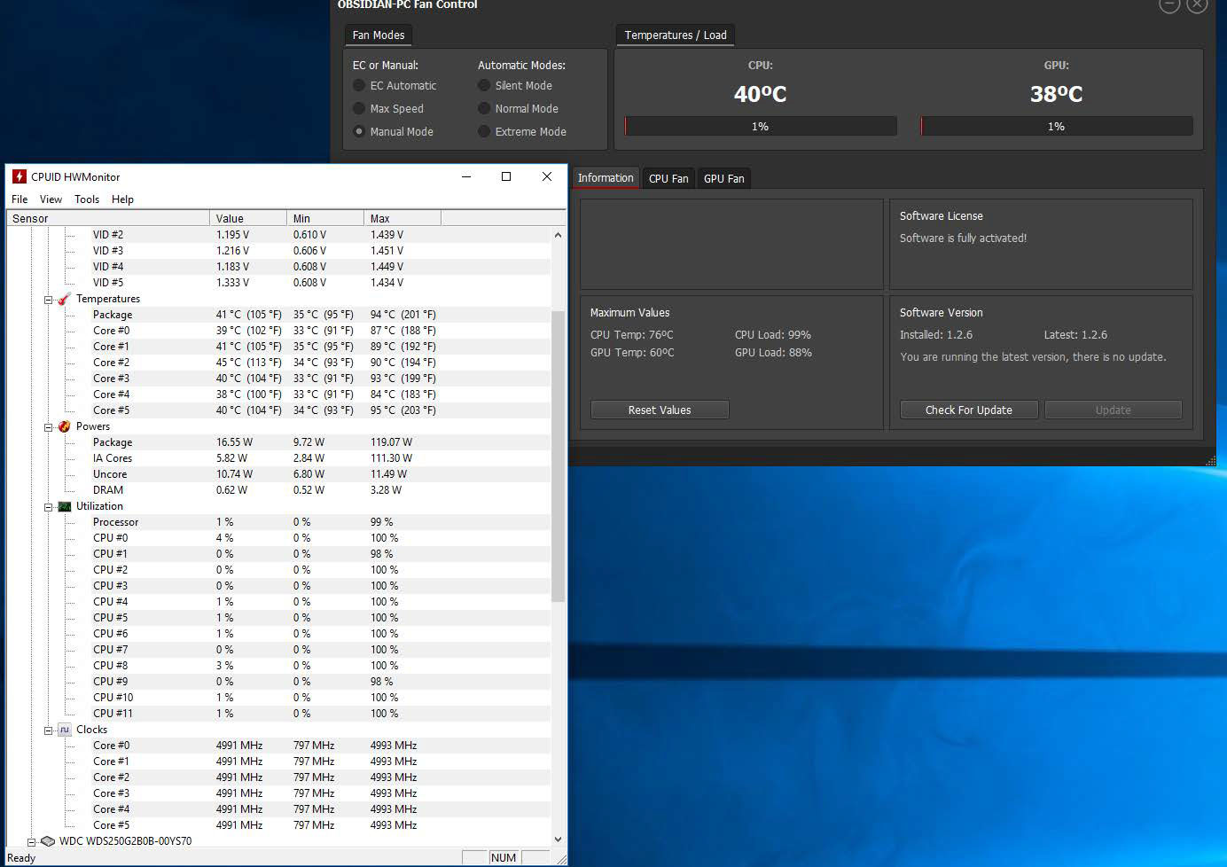
Task: Click the Utilization chip icon
Action: point(64,506)
